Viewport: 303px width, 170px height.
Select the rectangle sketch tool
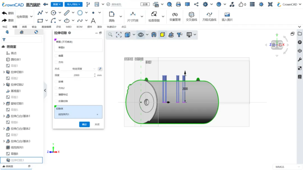(40, 20)
